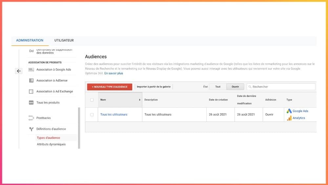Open the Tous les utilisateurs audience link
Viewport: 328px width, 185px height.
(x=114, y=114)
